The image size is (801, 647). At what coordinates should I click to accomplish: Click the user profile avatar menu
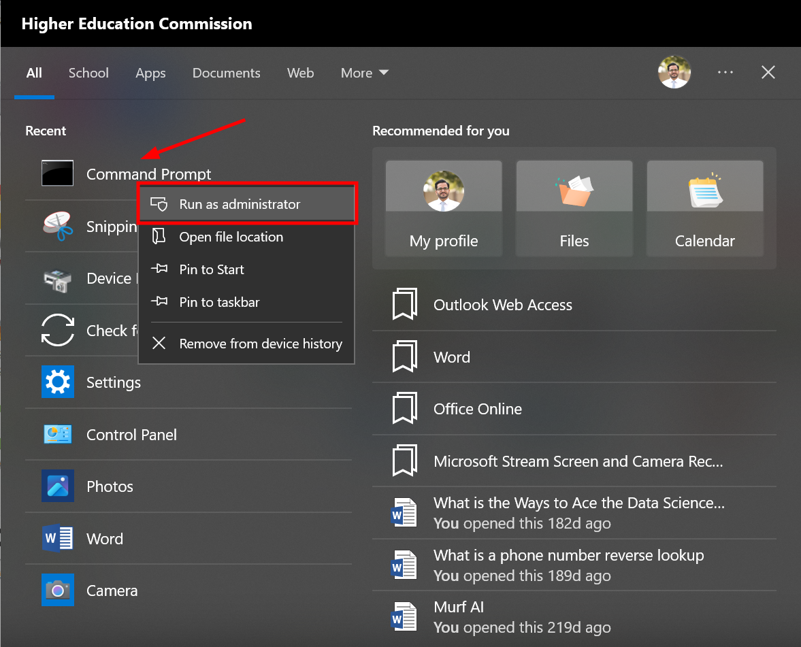674,71
